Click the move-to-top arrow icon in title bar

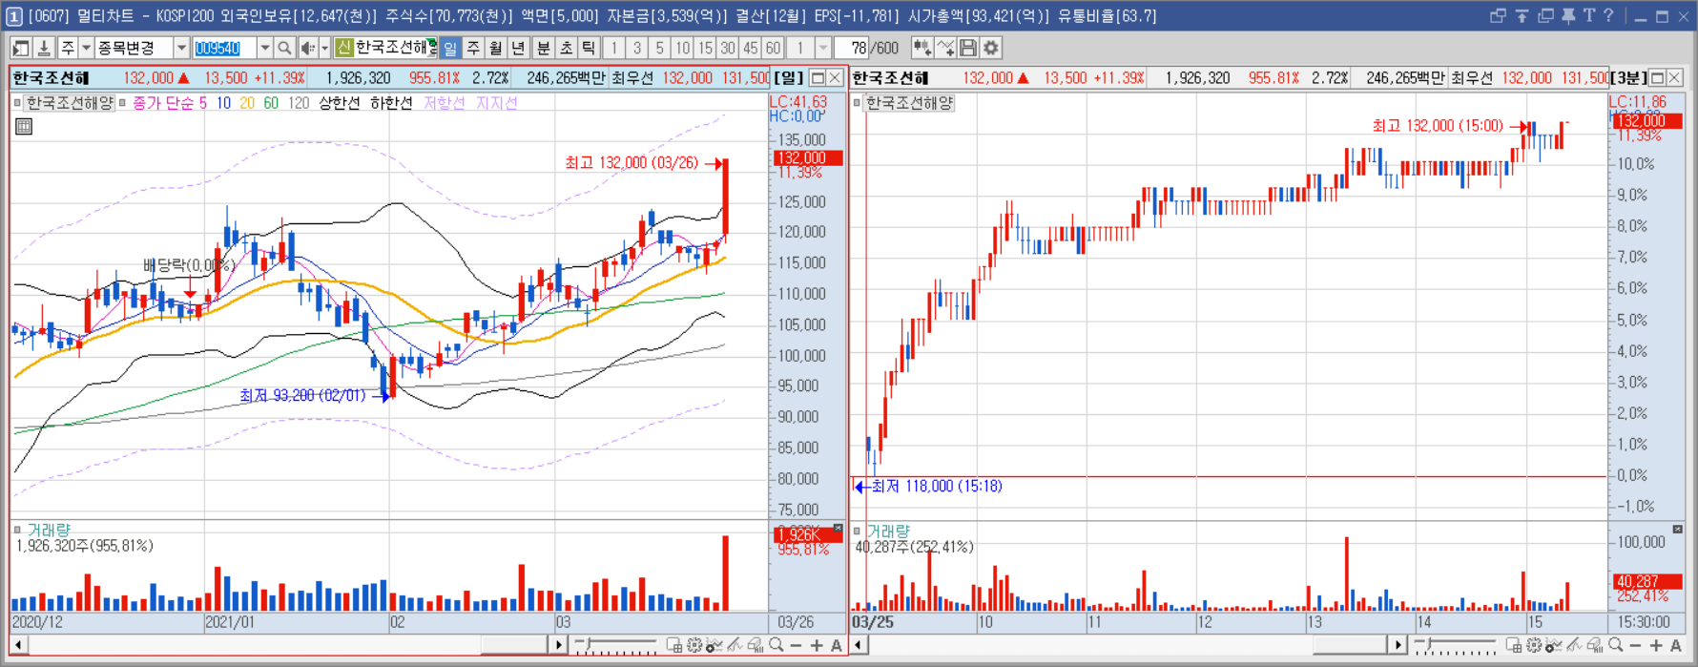tap(1522, 16)
